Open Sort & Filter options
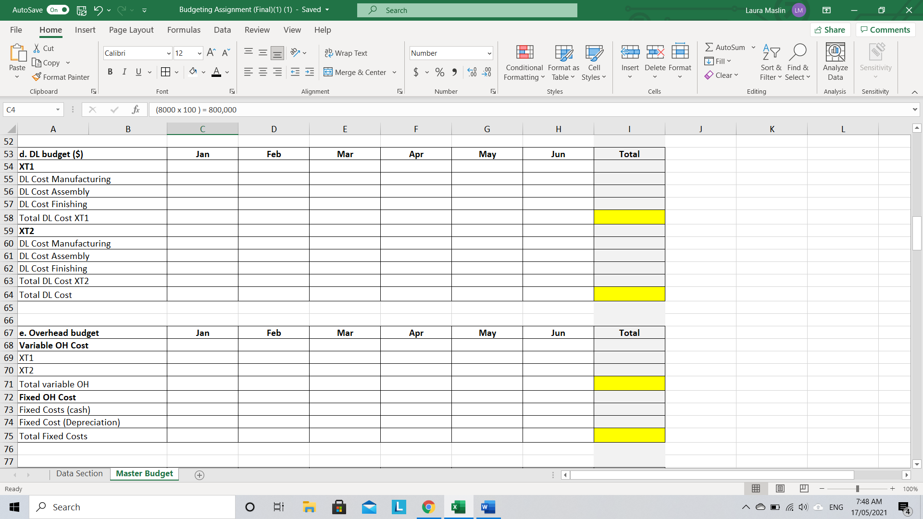 [x=770, y=62]
